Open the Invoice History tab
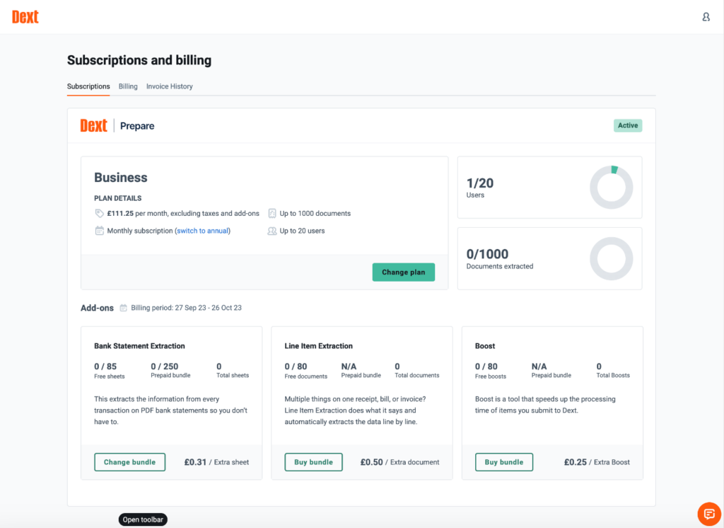This screenshot has width=724, height=528. 170,86
